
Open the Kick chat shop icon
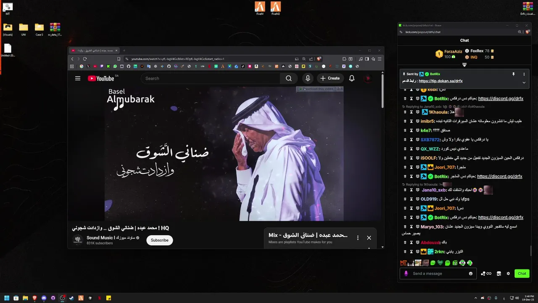pyautogui.click(x=499, y=274)
